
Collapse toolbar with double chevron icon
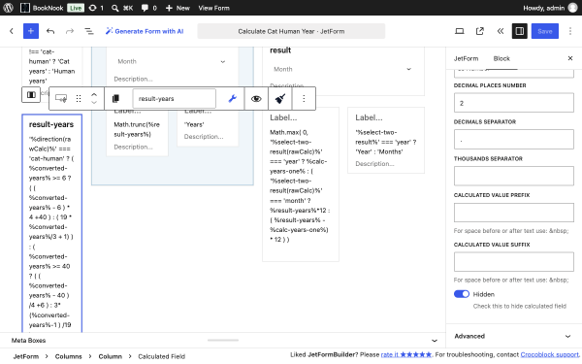click(x=500, y=31)
